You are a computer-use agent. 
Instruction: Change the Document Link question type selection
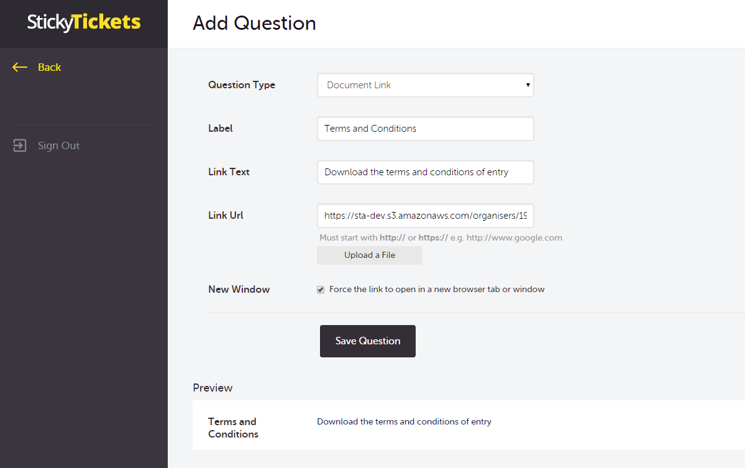click(x=425, y=85)
